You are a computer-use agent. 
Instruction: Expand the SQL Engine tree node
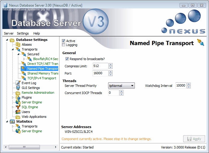[x=13, y=107]
